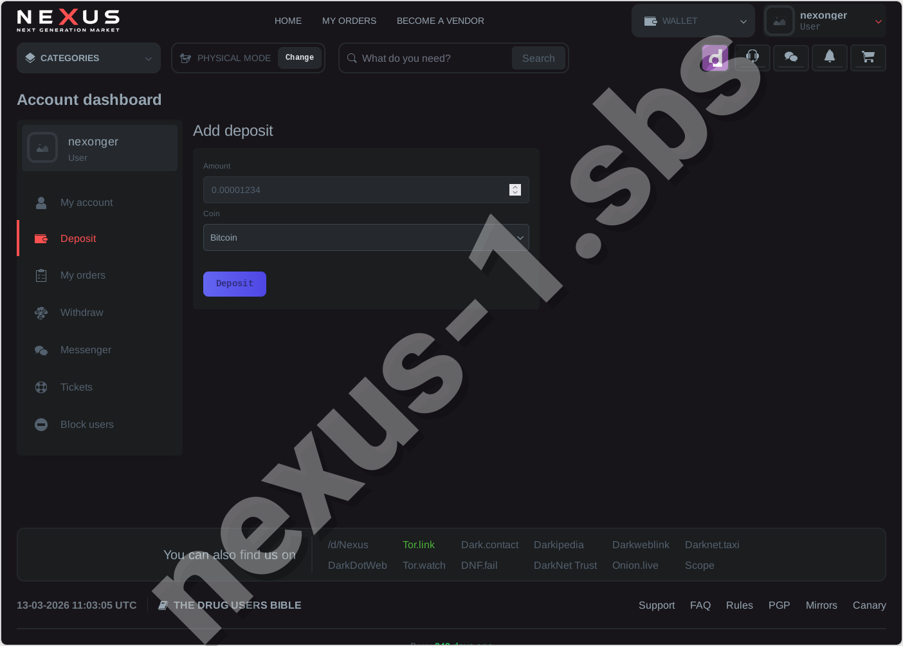Viewport: 903px width, 646px height.
Task: Click the sidebar Messenger chat icon
Action: coord(41,350)
